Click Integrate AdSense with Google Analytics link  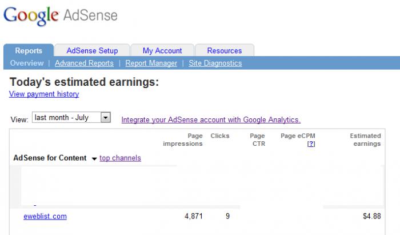(x=211, y=120)
